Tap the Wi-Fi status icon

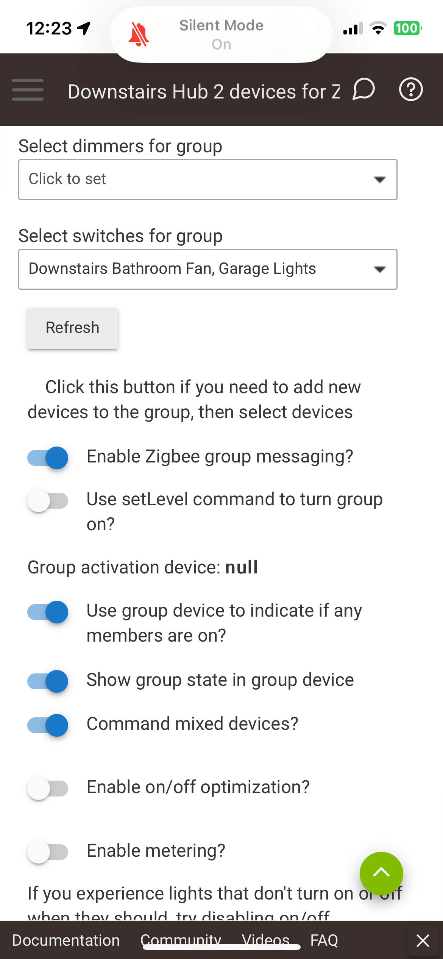378,28
